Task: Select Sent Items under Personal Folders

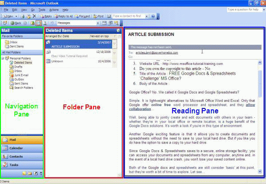Action: 19,83
